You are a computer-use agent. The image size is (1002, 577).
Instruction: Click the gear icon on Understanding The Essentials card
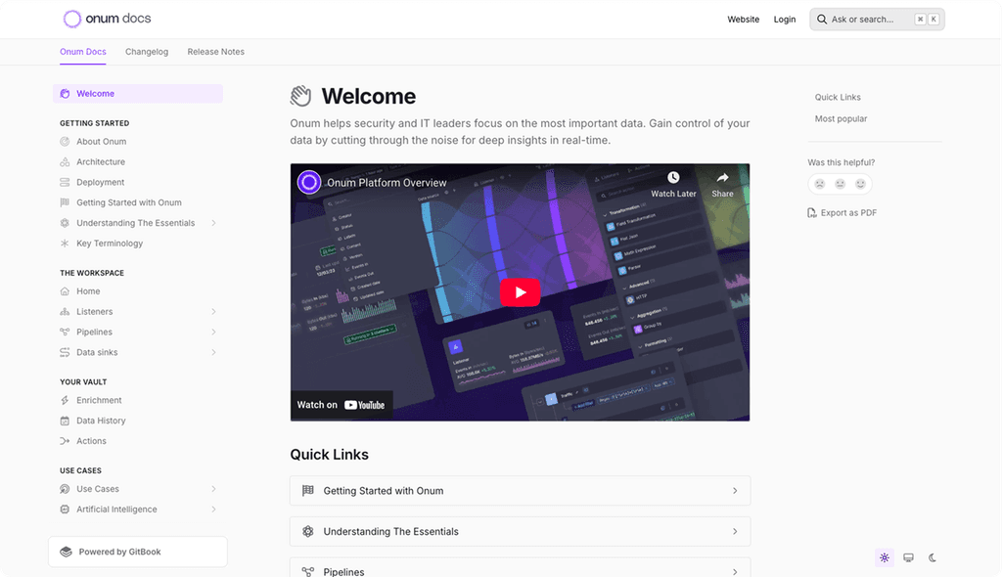pos(308,531)
